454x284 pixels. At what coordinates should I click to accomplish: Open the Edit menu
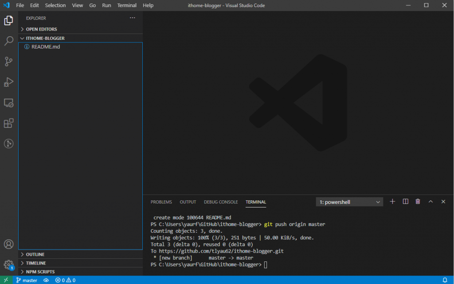tap(35, 5)
